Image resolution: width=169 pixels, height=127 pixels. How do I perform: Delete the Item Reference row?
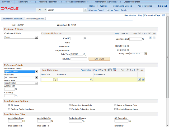(143, 79)
